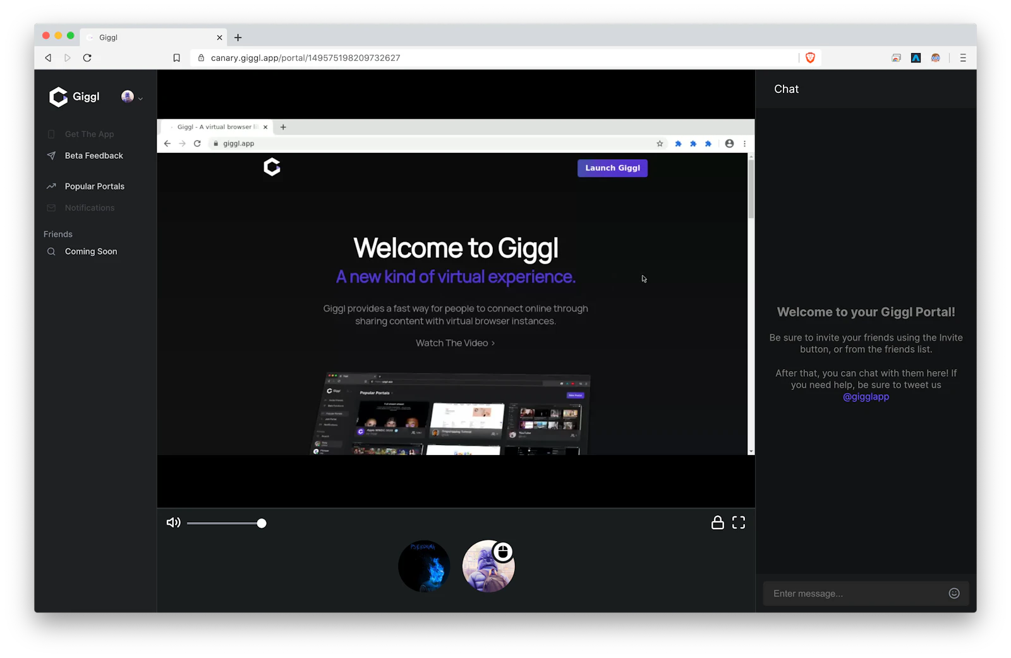Image resolution: width=1011 pixels, height=658 pixels.
Task: Go back in virtual browser
Action: click(x=167, y=143)
